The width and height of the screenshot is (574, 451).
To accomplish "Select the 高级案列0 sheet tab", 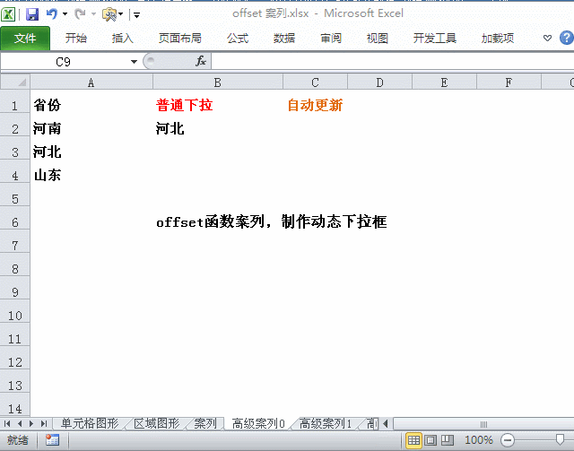I will coord(258,423).
